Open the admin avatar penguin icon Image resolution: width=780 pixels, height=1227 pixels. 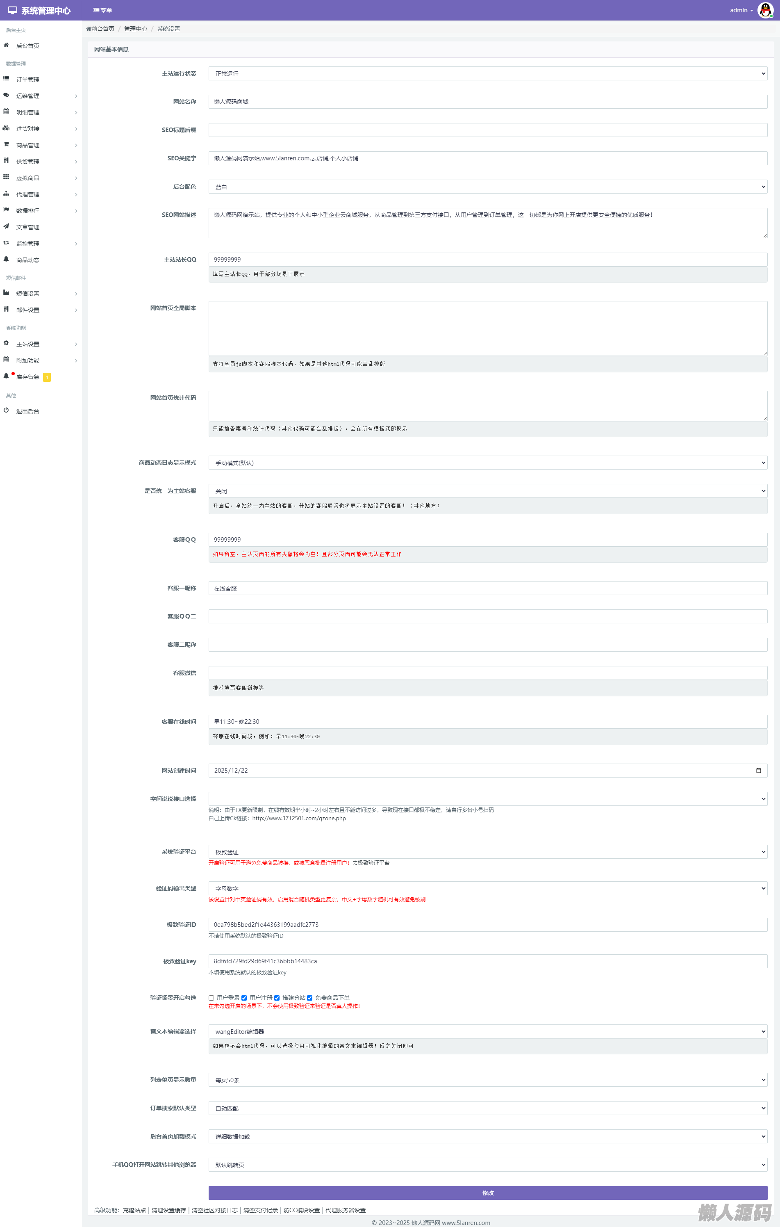(x=765, y=10)
